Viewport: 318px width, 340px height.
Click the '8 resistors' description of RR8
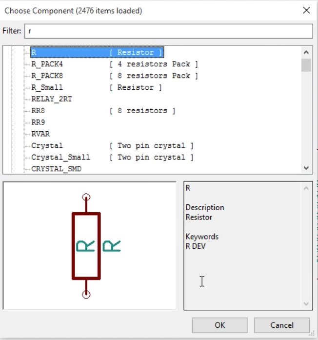point(142,111)
